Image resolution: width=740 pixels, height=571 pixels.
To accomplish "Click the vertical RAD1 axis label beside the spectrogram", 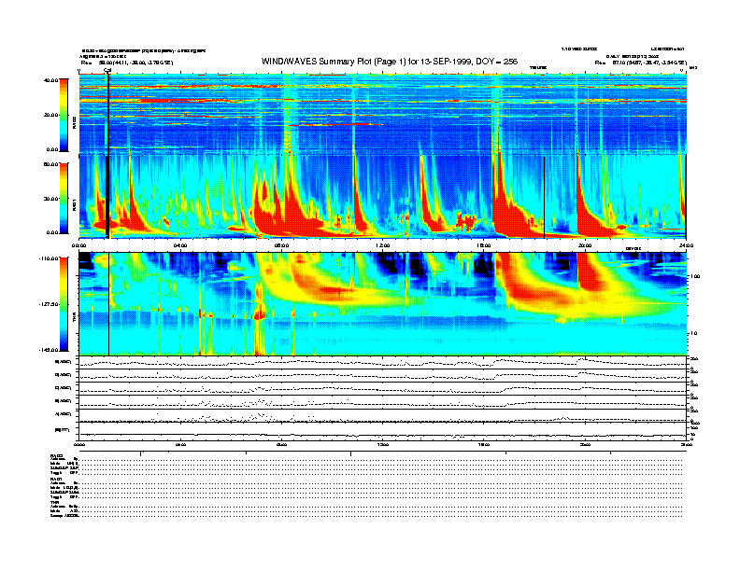I will (74, 204).
